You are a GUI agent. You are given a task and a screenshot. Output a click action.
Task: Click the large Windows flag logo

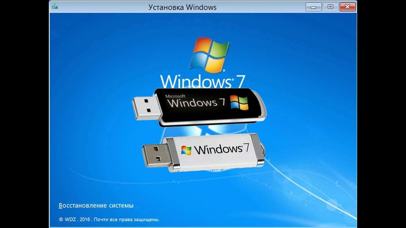[209, 55]
